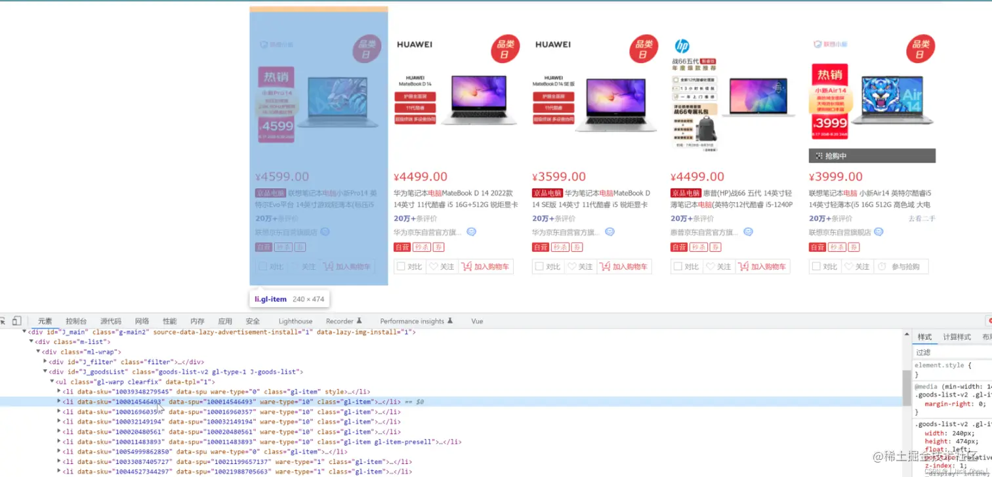Click HUAWEI logo on the ¥3599 card
Image resolution: width=992 pixels, height=477 pixels.
point(553,45)
